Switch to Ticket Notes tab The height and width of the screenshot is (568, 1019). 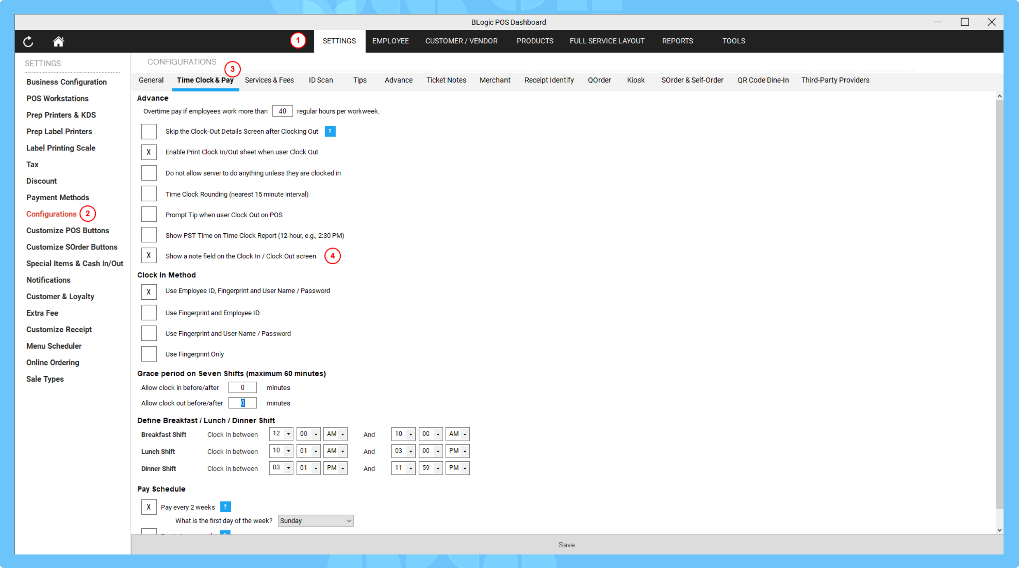(446, 80)
